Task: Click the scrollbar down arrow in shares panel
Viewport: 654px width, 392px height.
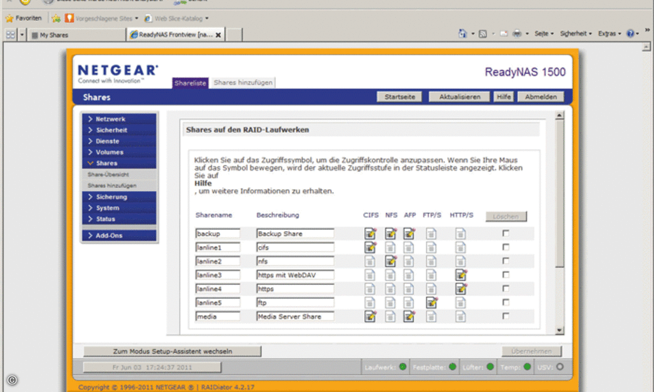Action: point(559,330)
